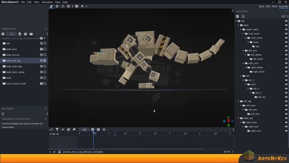Play the walk_both_legs animation radio button

45,67
